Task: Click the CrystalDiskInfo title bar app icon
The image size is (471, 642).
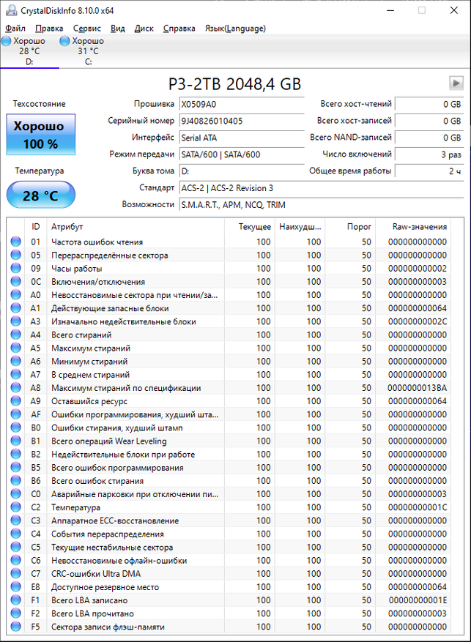Action: [12, 10]
